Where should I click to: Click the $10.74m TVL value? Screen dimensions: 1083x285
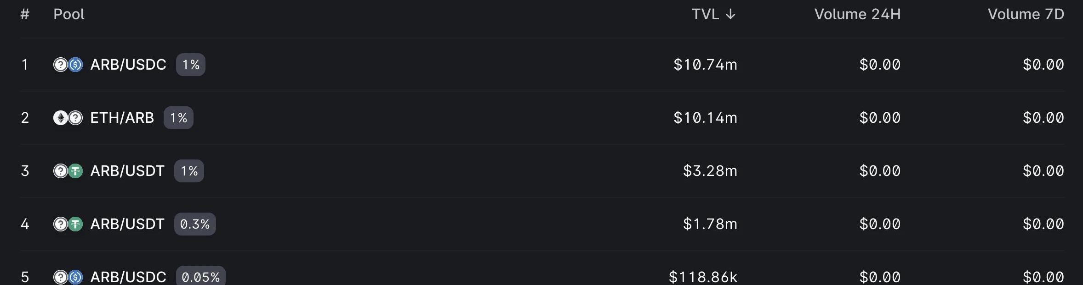[705, 65]
